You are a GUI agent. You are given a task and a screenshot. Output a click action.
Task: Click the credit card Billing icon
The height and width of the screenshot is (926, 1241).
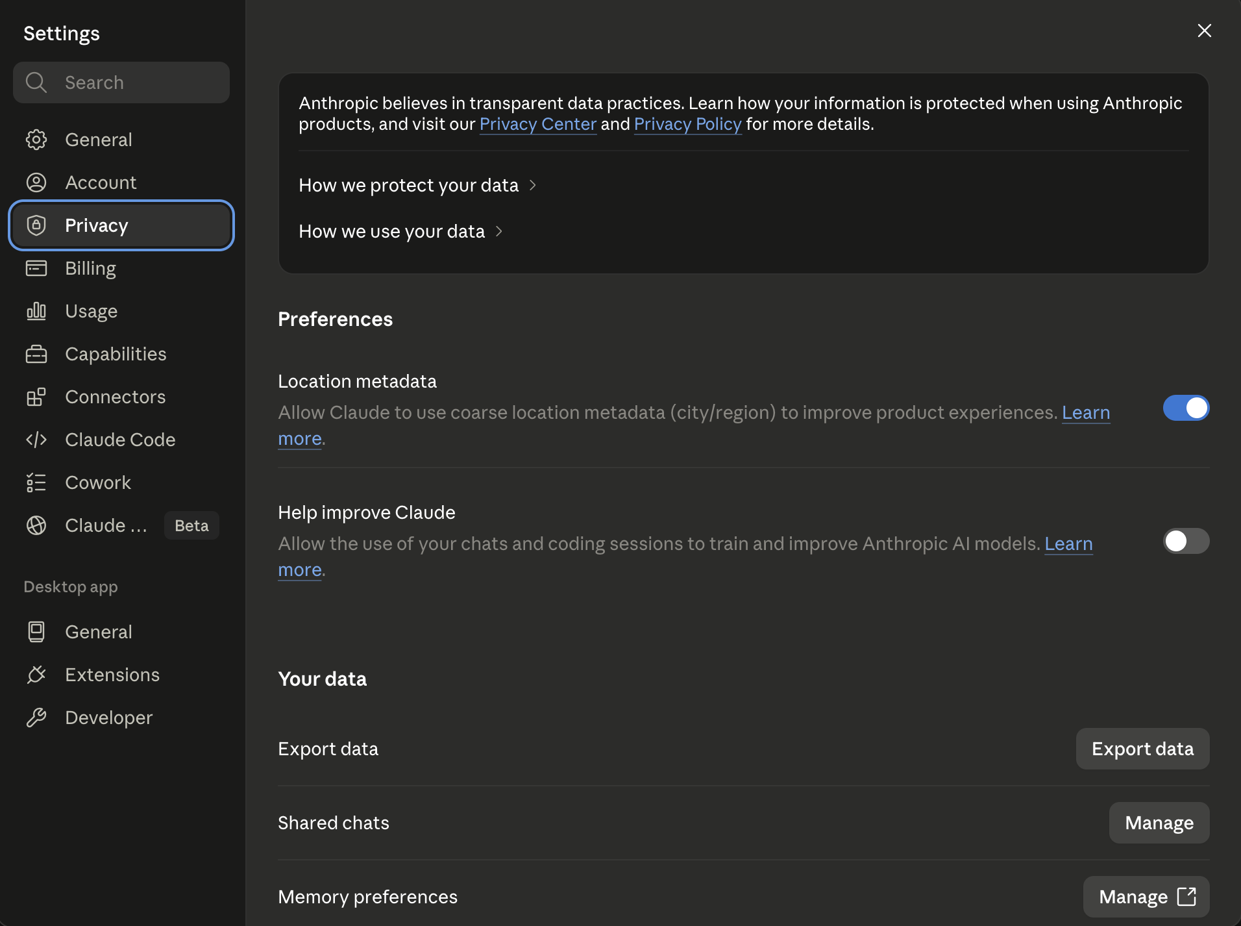tap(36, 268)
